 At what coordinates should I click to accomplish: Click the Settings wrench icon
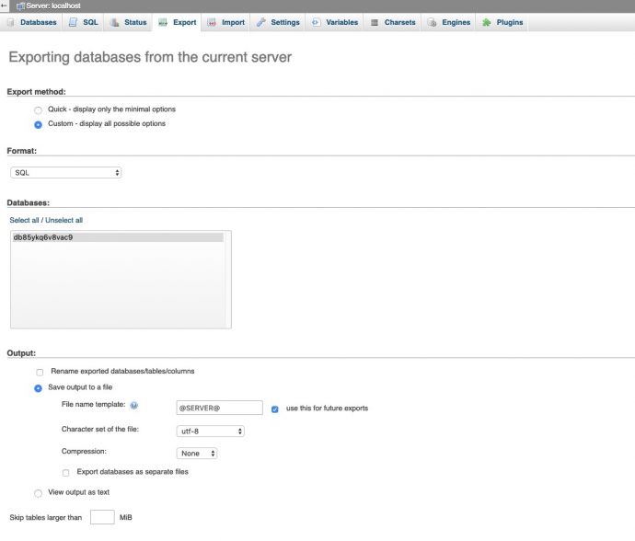coord(260,22)
